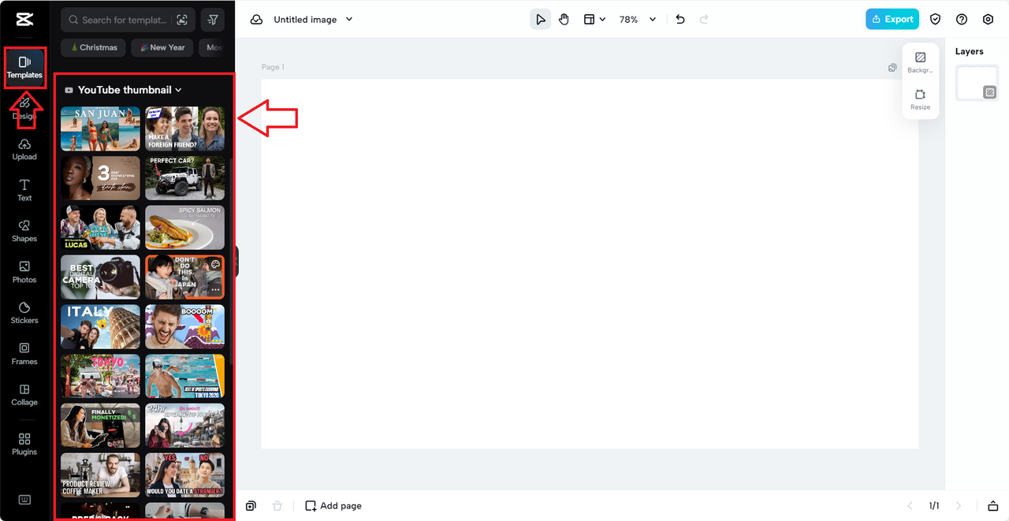The height and width of the screenshot is (521, 1009).
Task: Open the Templates sidebar panel
Action: pyautogui.click(x=24, y=68)
